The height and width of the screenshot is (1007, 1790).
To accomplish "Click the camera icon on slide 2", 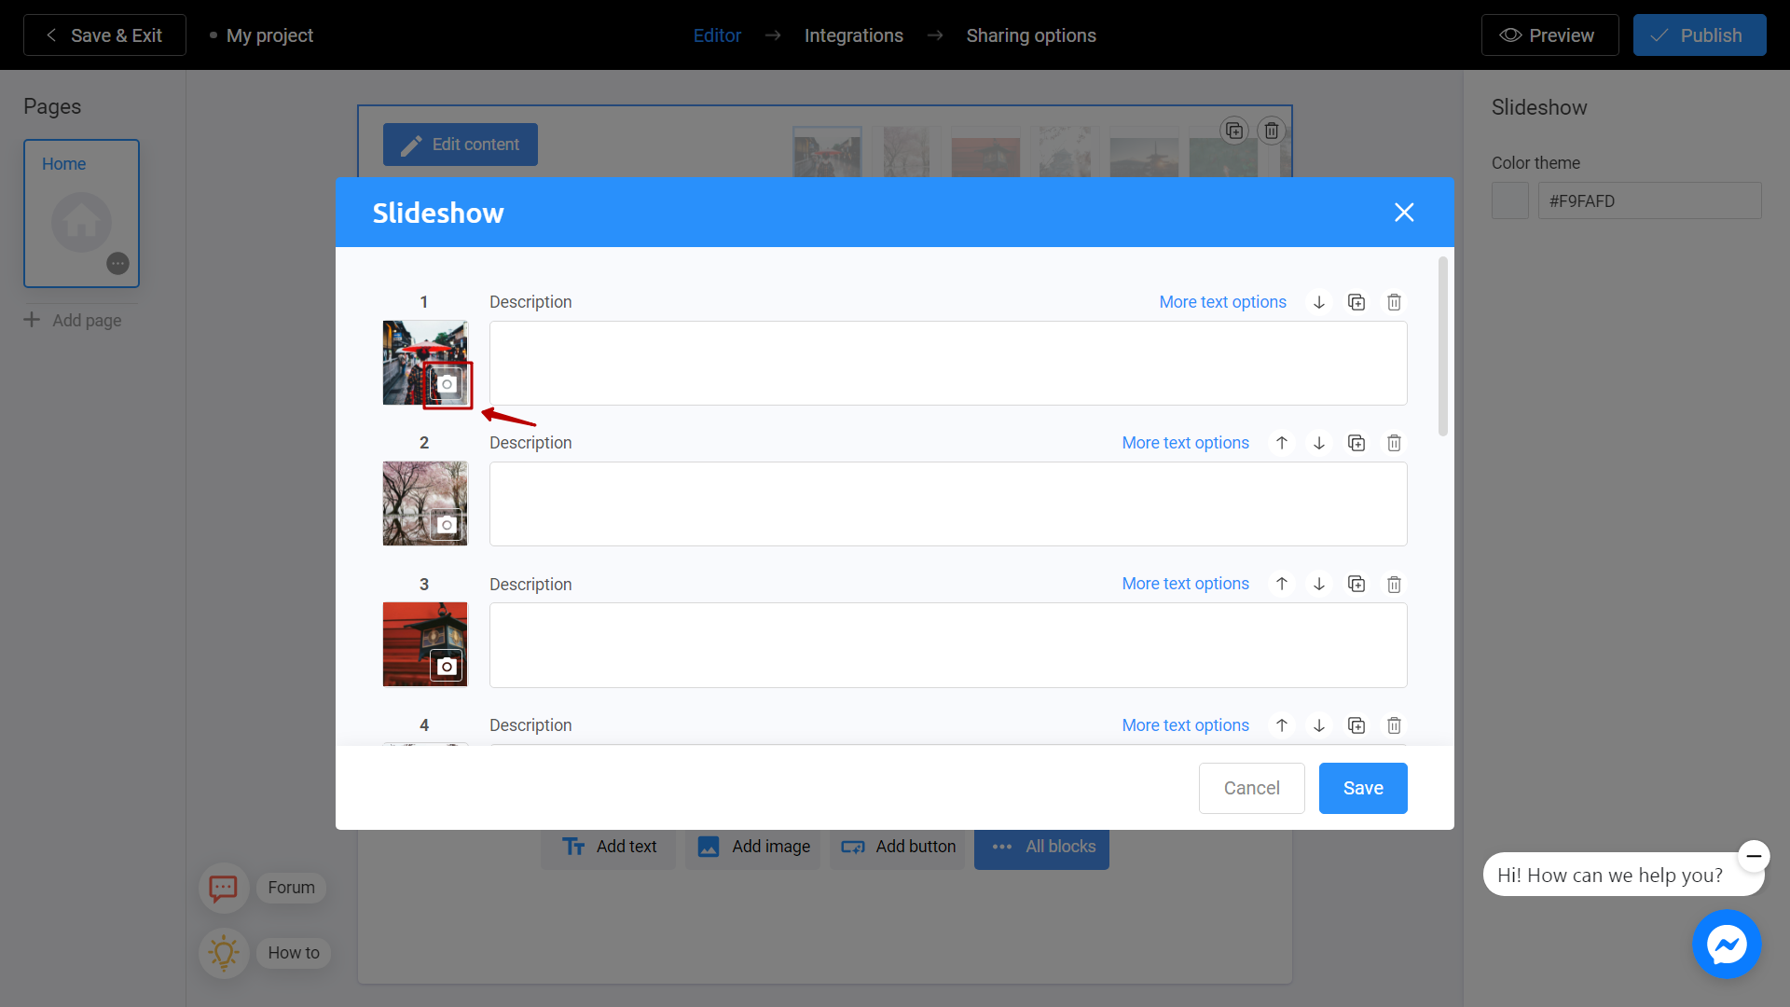I will coord(445,524).
